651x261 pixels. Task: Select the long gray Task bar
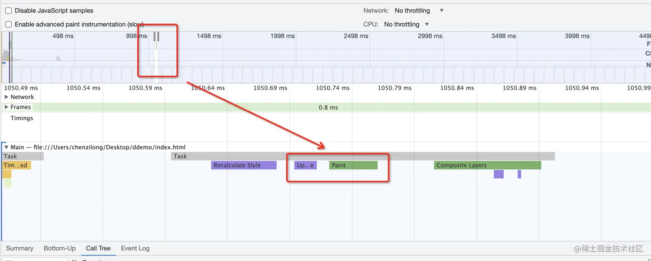coord(363,156)
